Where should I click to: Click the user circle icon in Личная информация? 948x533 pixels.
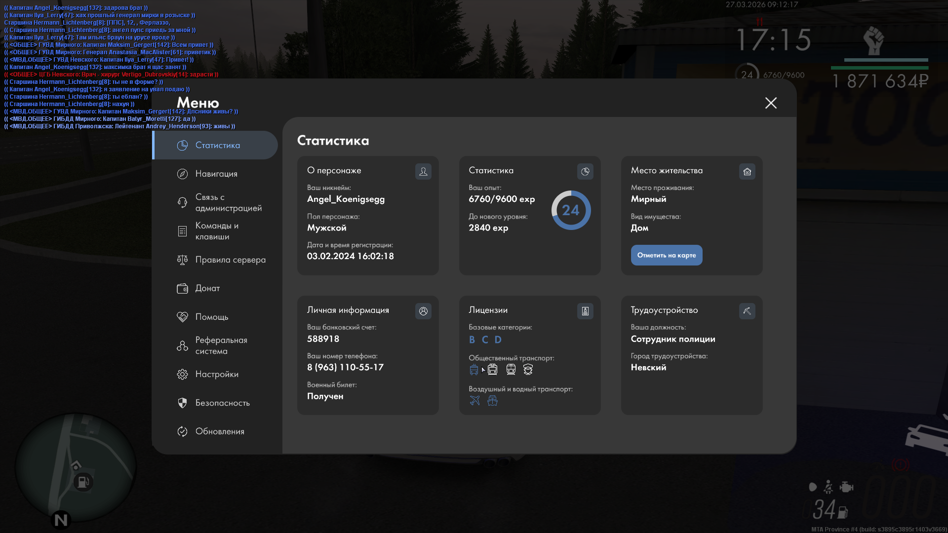(423, 311)
